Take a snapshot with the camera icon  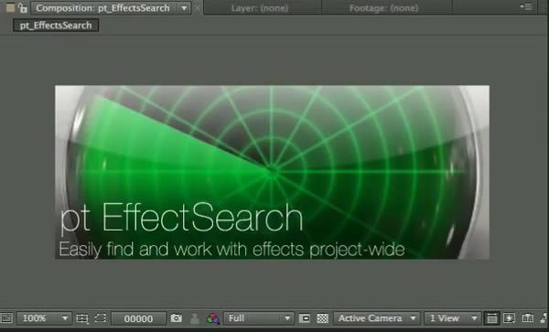176,318
